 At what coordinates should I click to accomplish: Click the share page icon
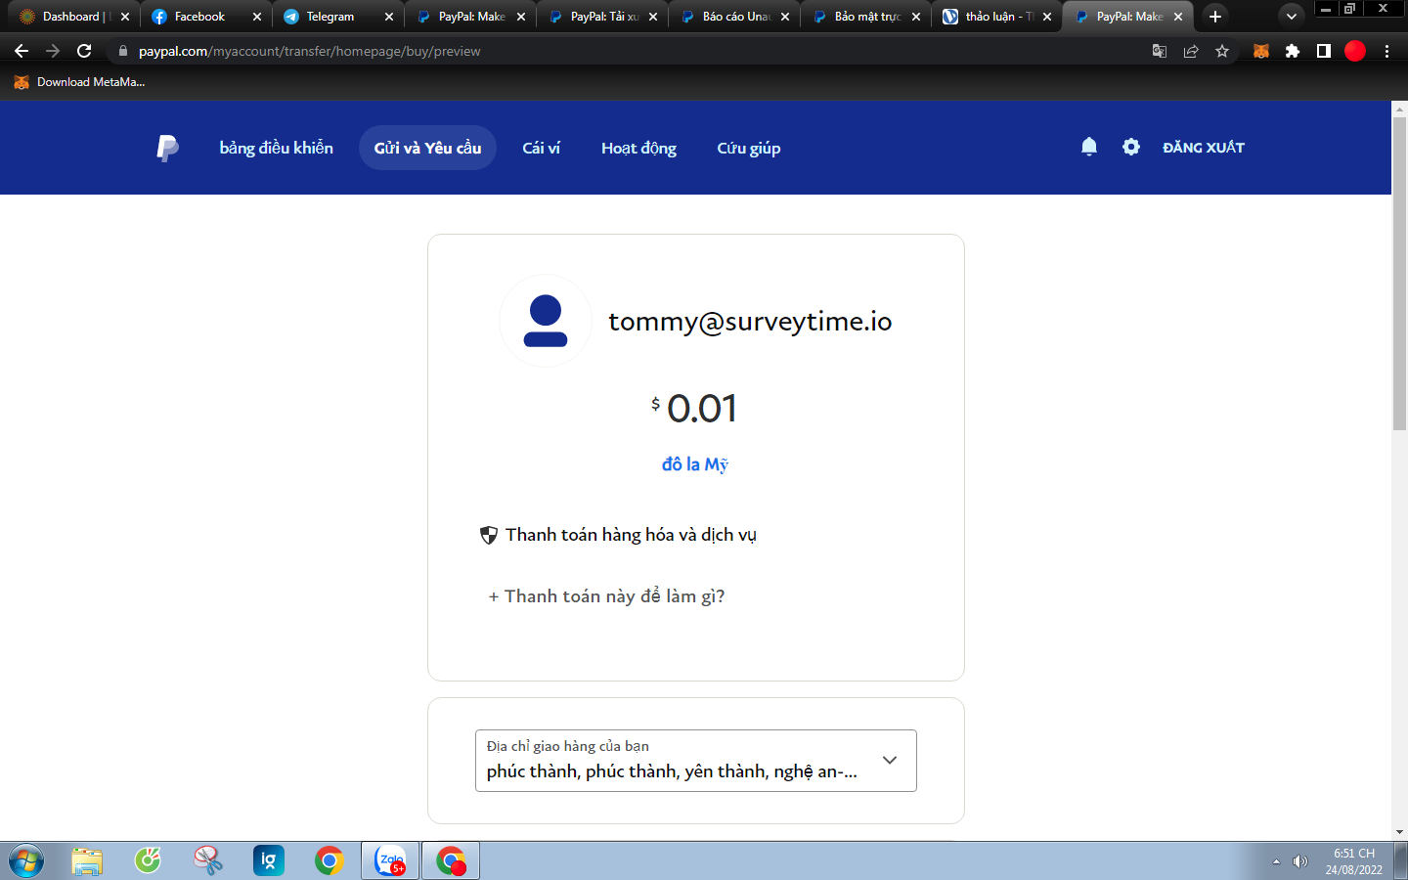(x=1191, y=51)
